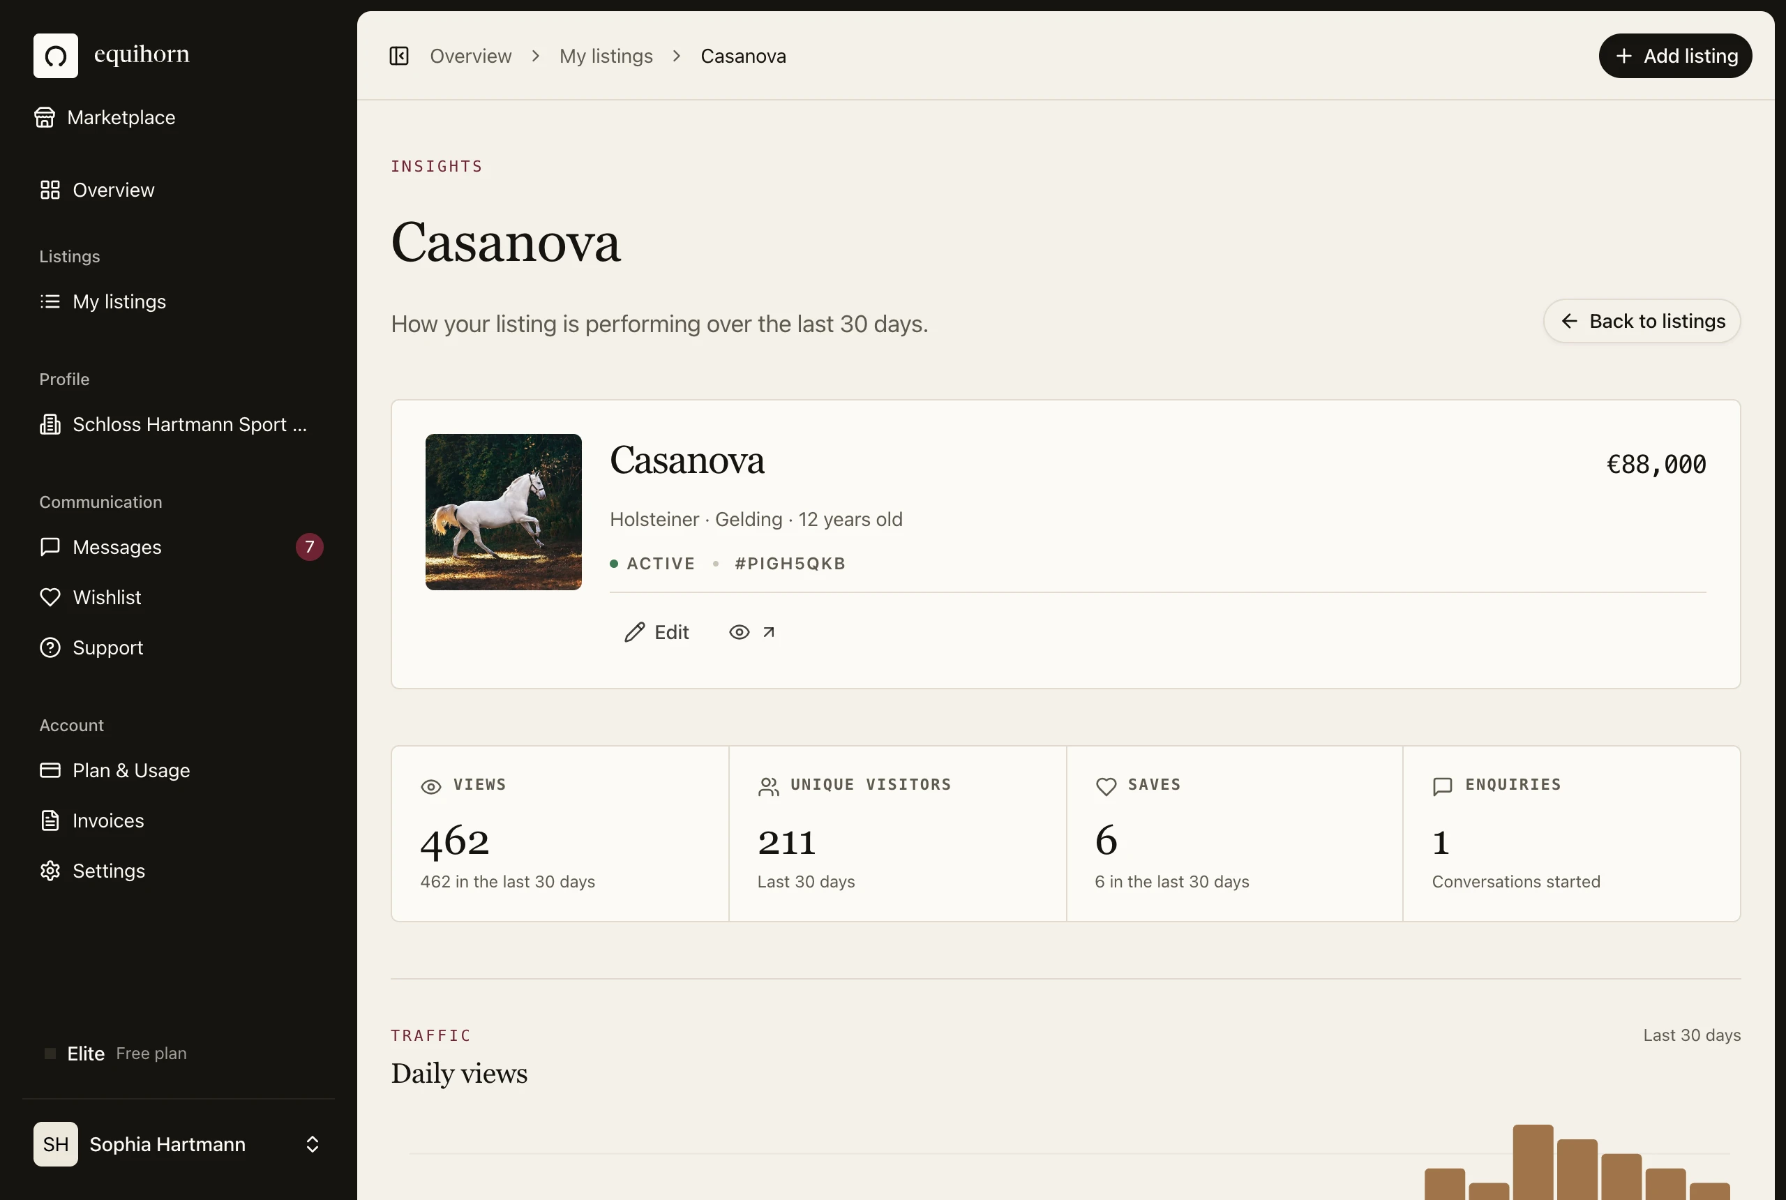Edit the Casanova listing

(656, 632)
